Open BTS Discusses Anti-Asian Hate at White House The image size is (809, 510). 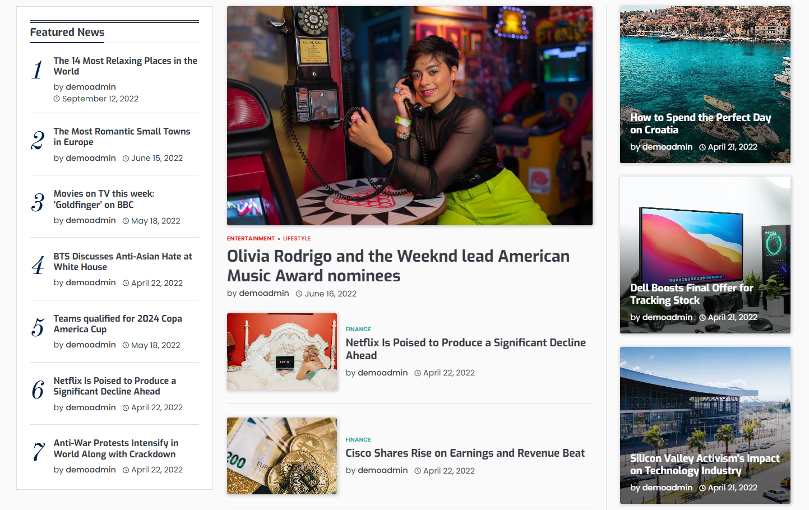click(123, 262)
